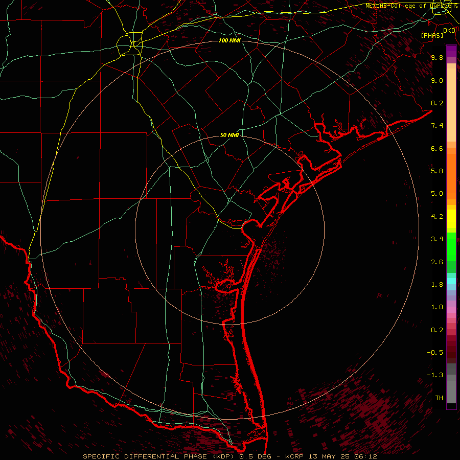
Task: Click the 5.8 scale value
Action: 437,171
